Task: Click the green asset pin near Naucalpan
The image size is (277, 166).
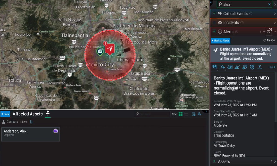Action: click(100, 52)
